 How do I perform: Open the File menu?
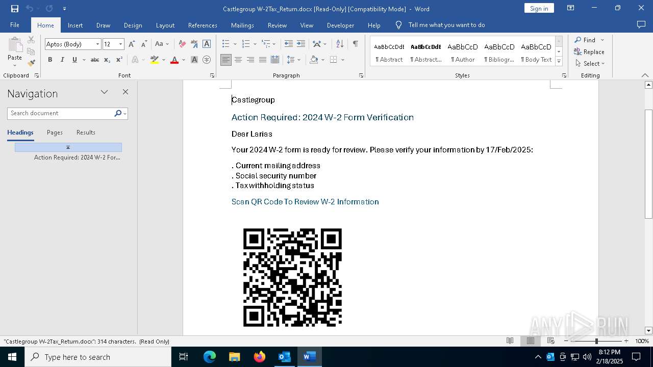15,25
